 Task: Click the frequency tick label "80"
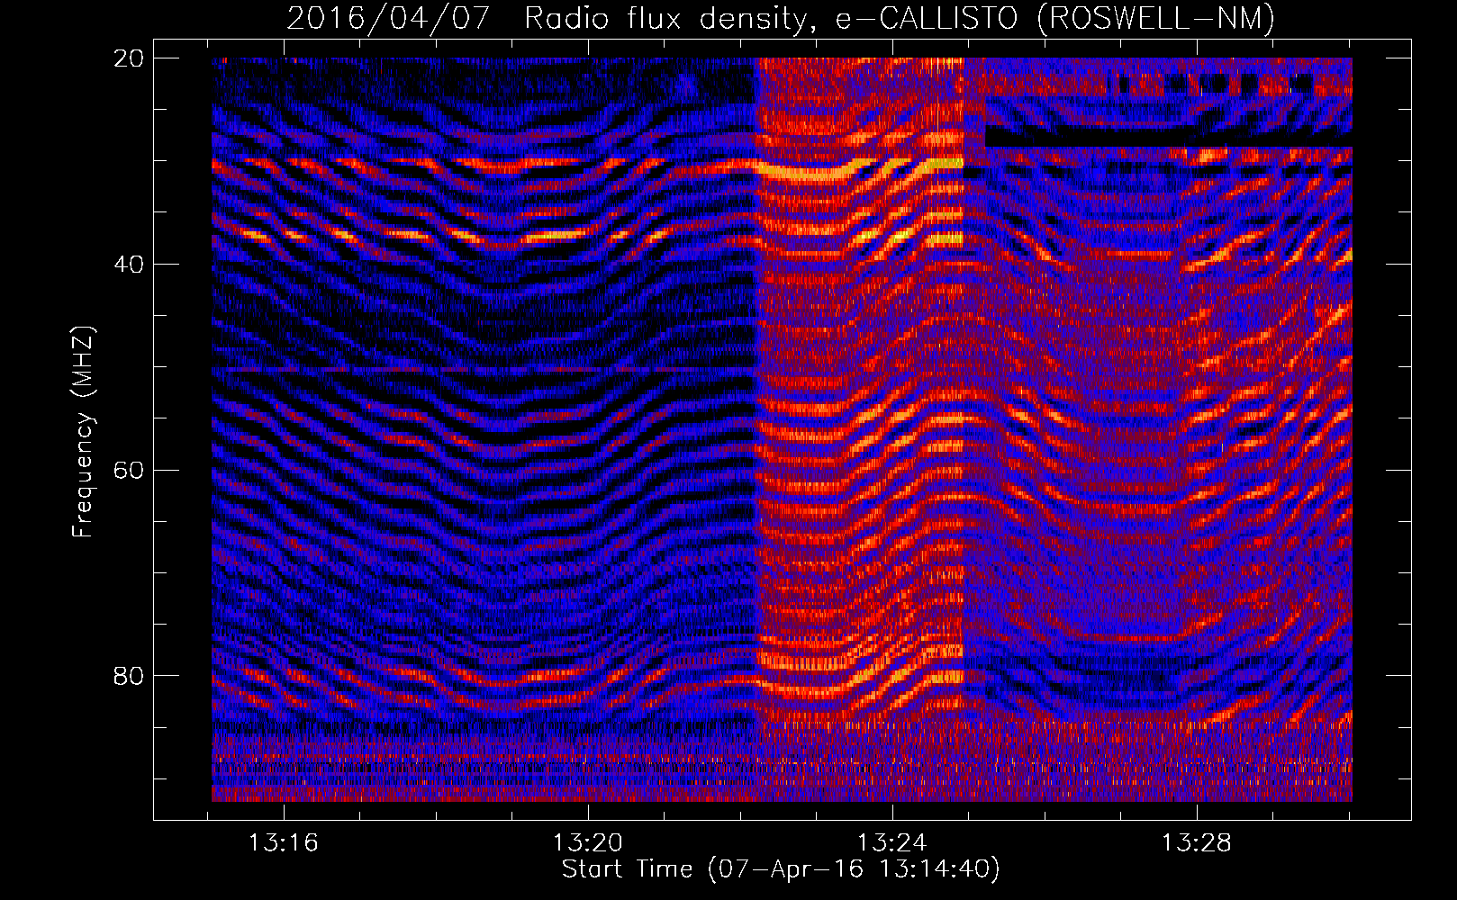tap(129, 676)
